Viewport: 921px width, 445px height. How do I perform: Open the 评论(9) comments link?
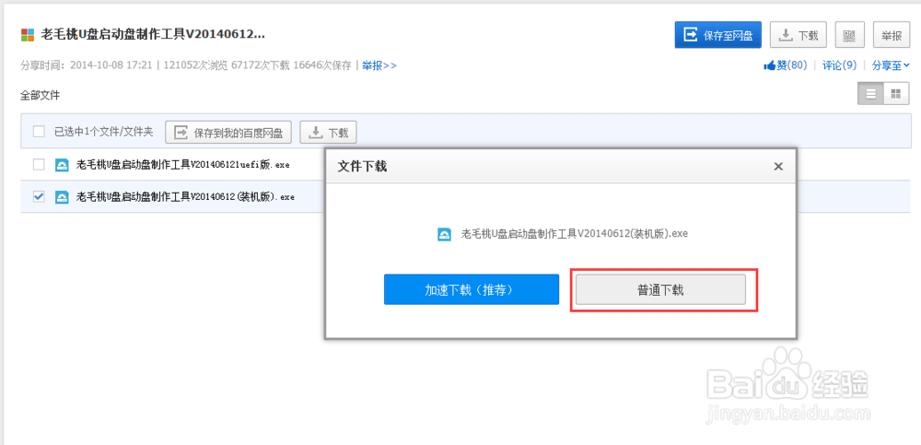pyautogui.click(x=839, y=65)
